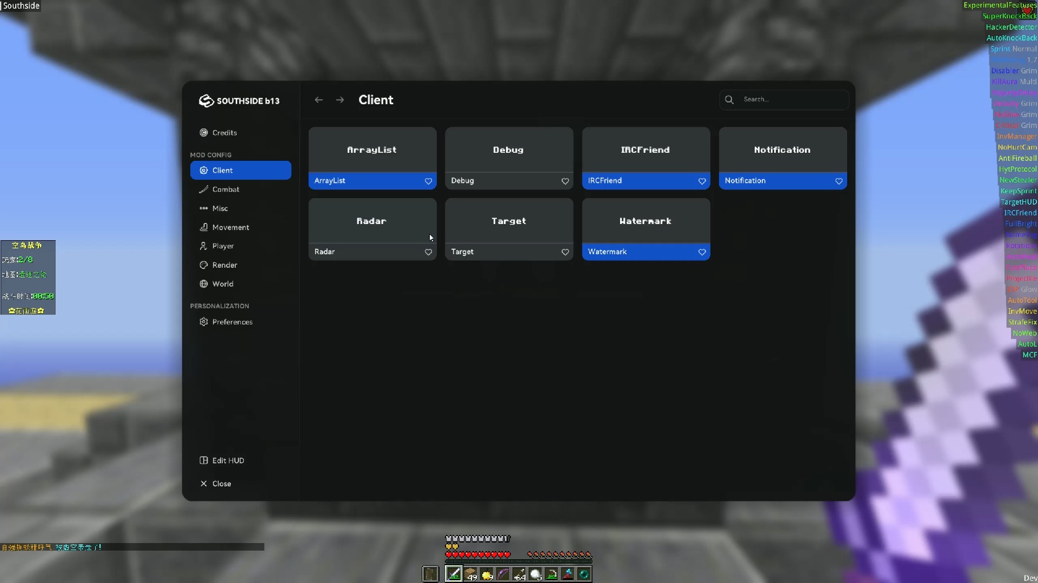Click the Credits icon in sidebar
Image resolution: width=1038 pixels, height=583 pixels.
point(204,133)
